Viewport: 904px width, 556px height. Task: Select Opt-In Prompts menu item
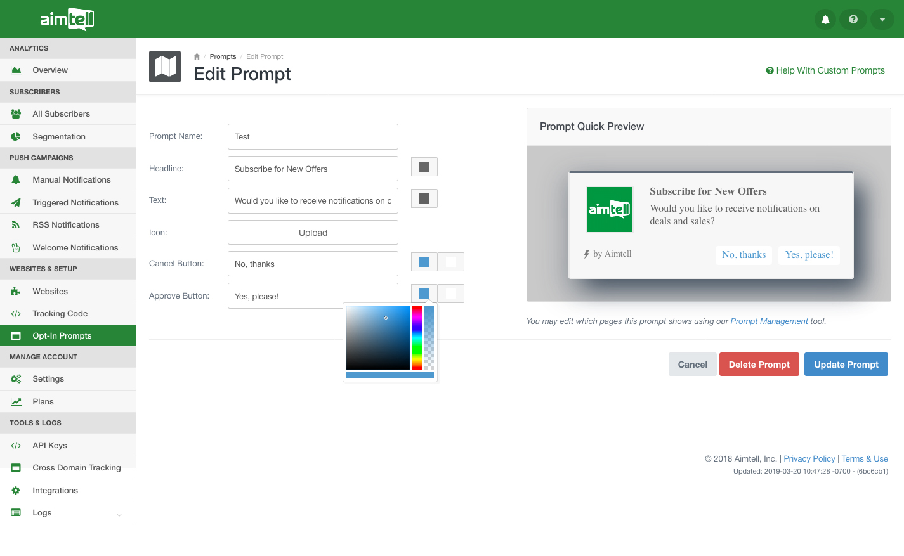point(68,336)
